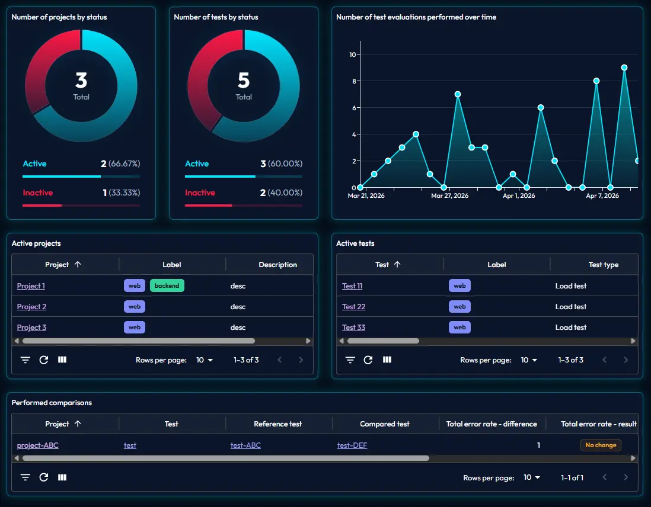The width and height of the screenshot is (651, 507).
Task: Click the Description column header
Action: pos(277,264)
